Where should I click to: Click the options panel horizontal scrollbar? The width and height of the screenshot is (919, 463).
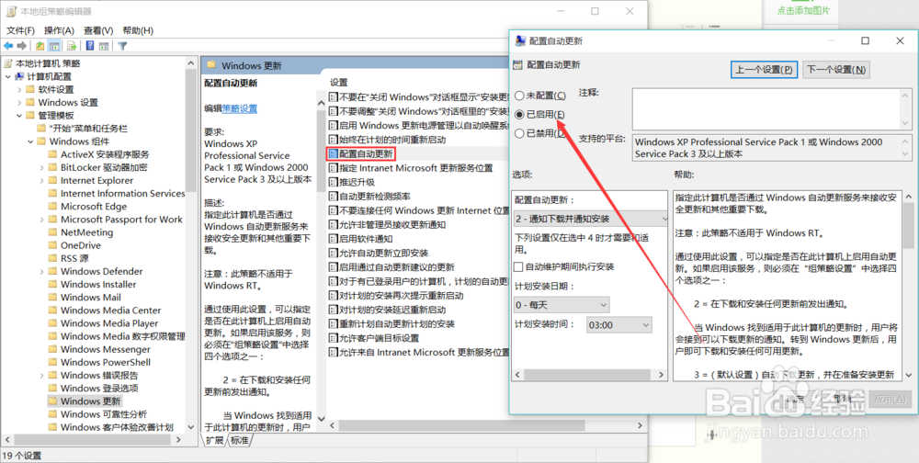click(x=589, y=375)
